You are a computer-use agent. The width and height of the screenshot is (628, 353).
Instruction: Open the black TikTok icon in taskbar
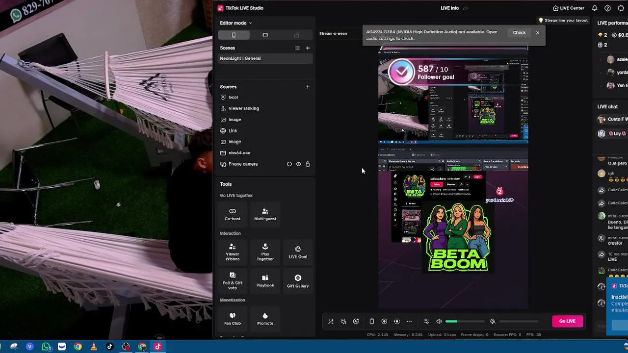tap(110, 347)
